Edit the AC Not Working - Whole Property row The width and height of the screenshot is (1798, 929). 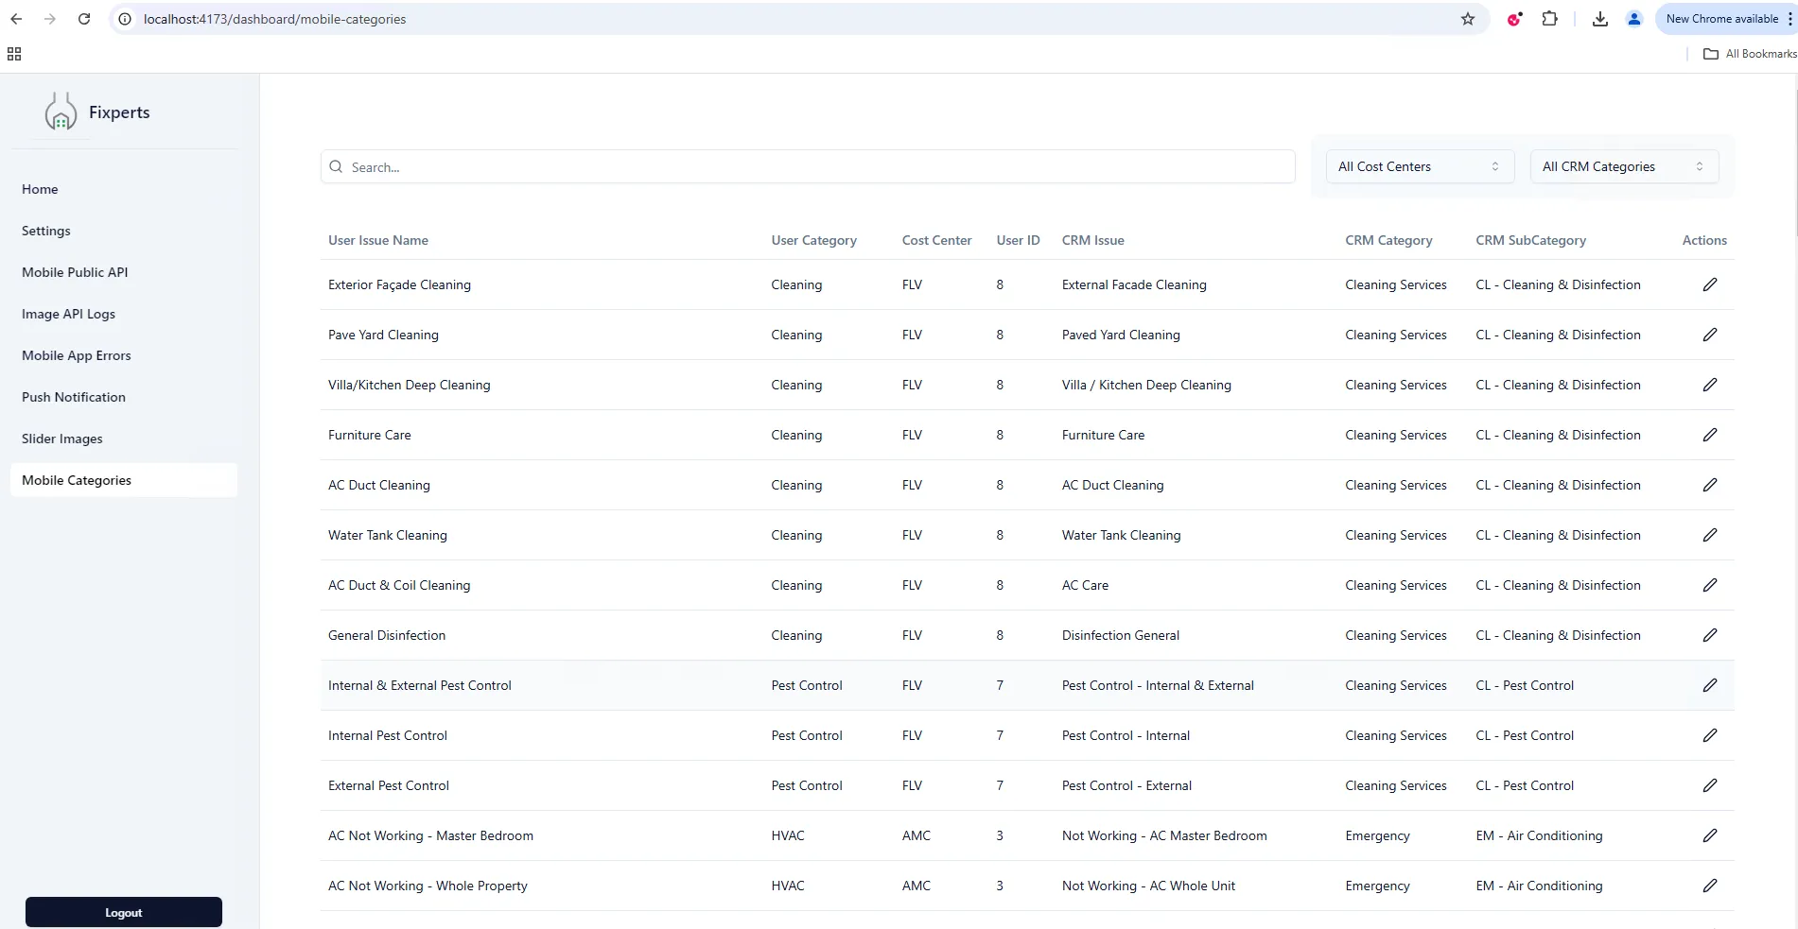pyautogui.click(x=1708, y=886)
